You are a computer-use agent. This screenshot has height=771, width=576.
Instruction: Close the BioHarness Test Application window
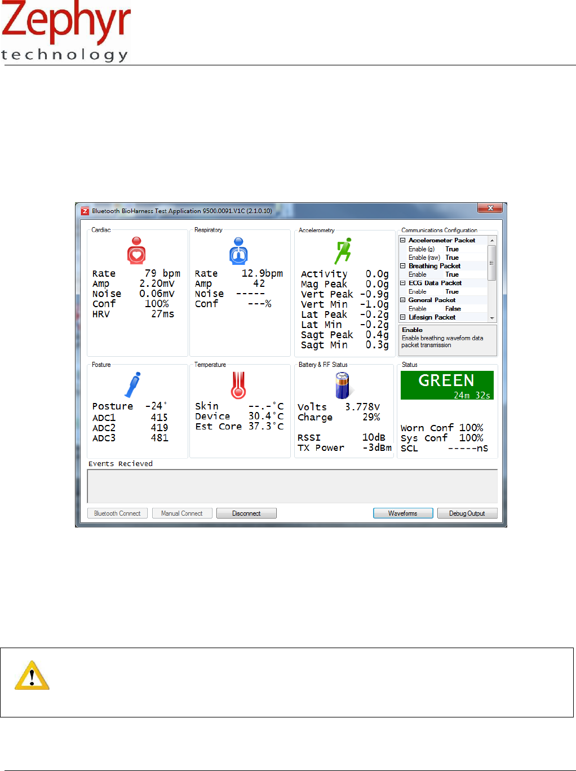pyautogui.click(x=490, y=208)
